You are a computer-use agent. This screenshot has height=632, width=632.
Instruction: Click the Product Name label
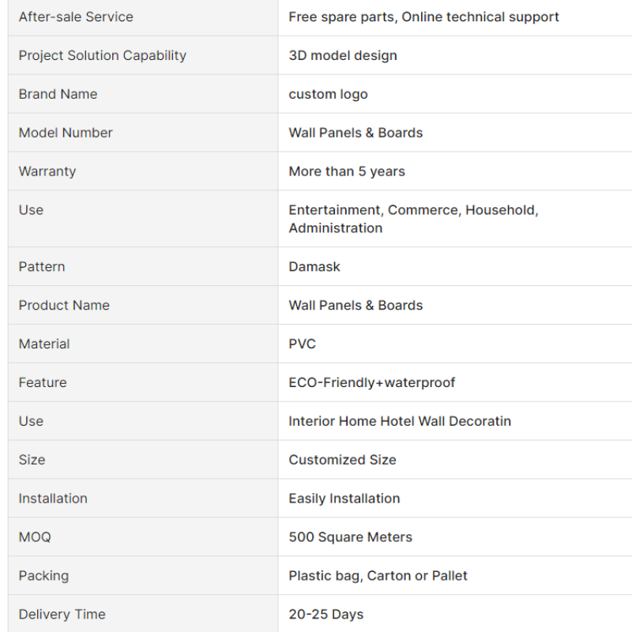64,305
